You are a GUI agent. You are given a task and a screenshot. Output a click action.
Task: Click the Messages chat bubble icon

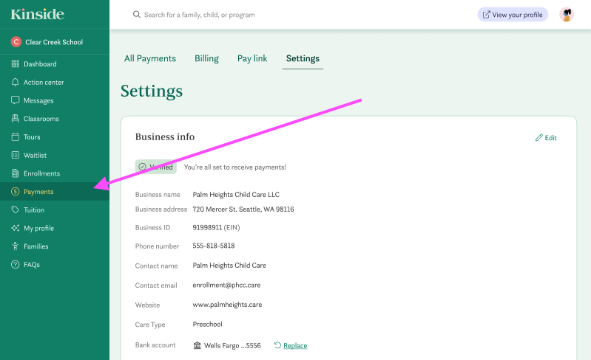point(15,100)
